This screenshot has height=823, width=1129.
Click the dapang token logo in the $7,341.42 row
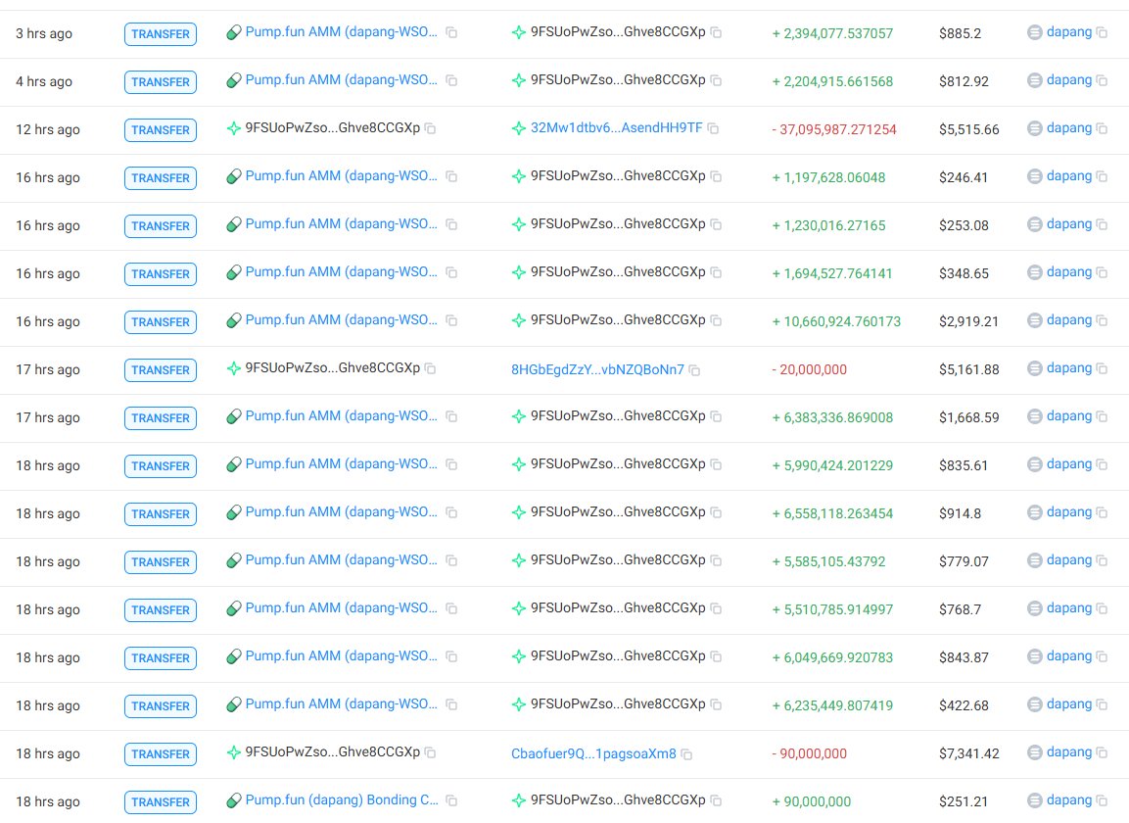[x=1035, y=752]
